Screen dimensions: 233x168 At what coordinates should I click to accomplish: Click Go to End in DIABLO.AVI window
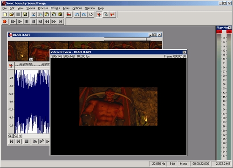18,141
